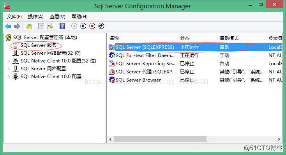Screen dimensions: 286x155
Task: Stop the selected service with red button
Action: [x=92, y=26]
